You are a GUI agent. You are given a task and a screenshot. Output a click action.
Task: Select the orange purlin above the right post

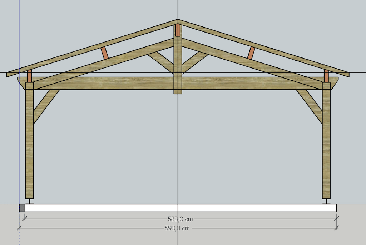pyautogui.click(x=326, y=76)
